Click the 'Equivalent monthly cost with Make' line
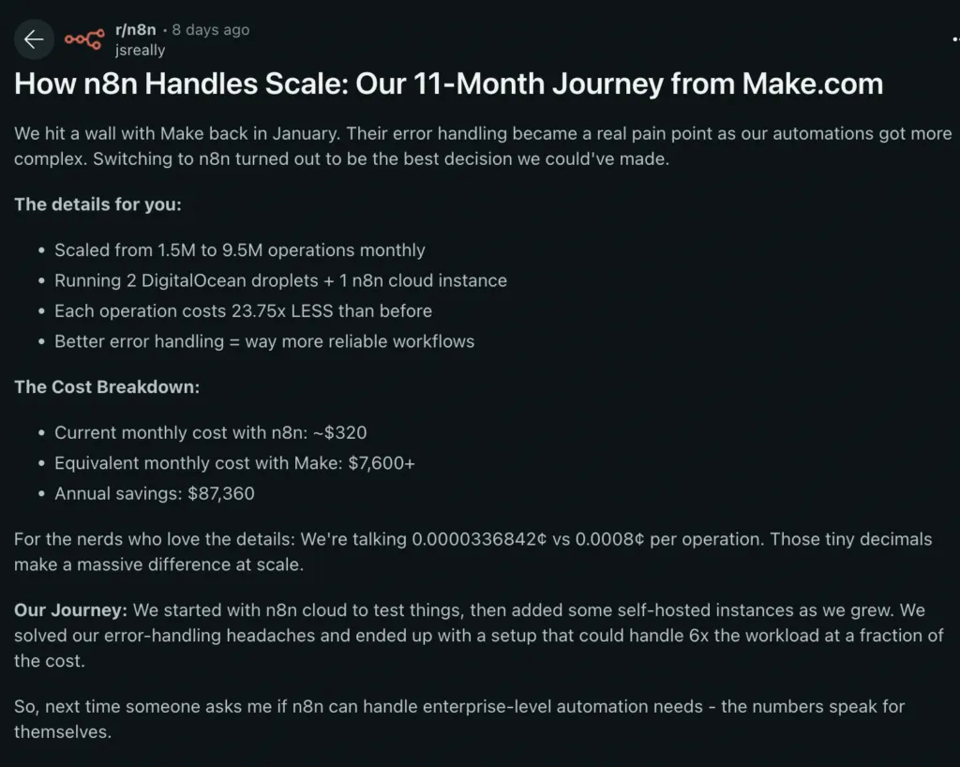 pos(234,463)
